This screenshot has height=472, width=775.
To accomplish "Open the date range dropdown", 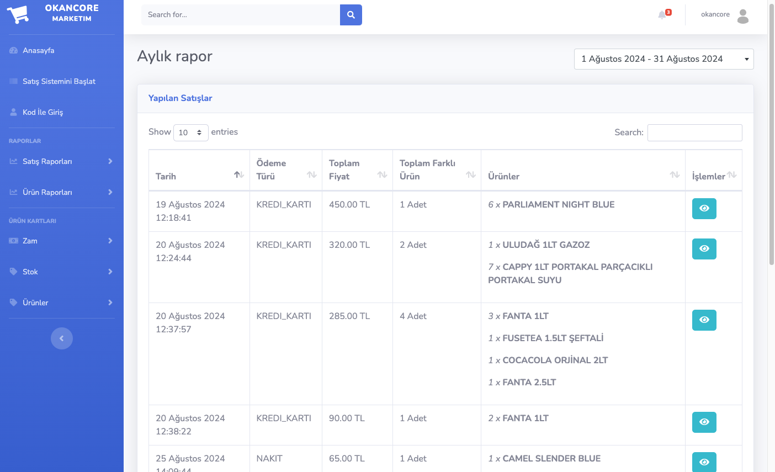I will point(664,59).
